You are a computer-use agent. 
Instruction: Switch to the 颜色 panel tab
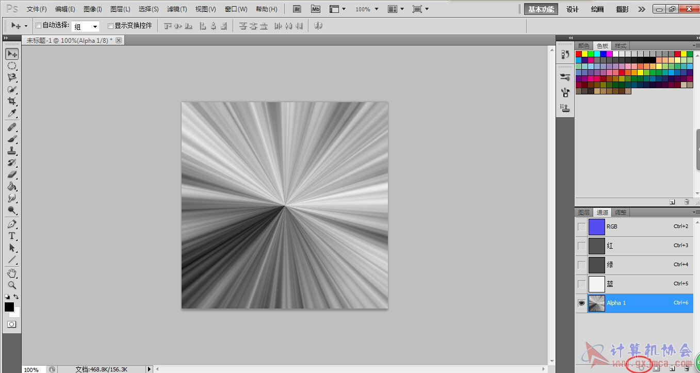click(584, 46)
